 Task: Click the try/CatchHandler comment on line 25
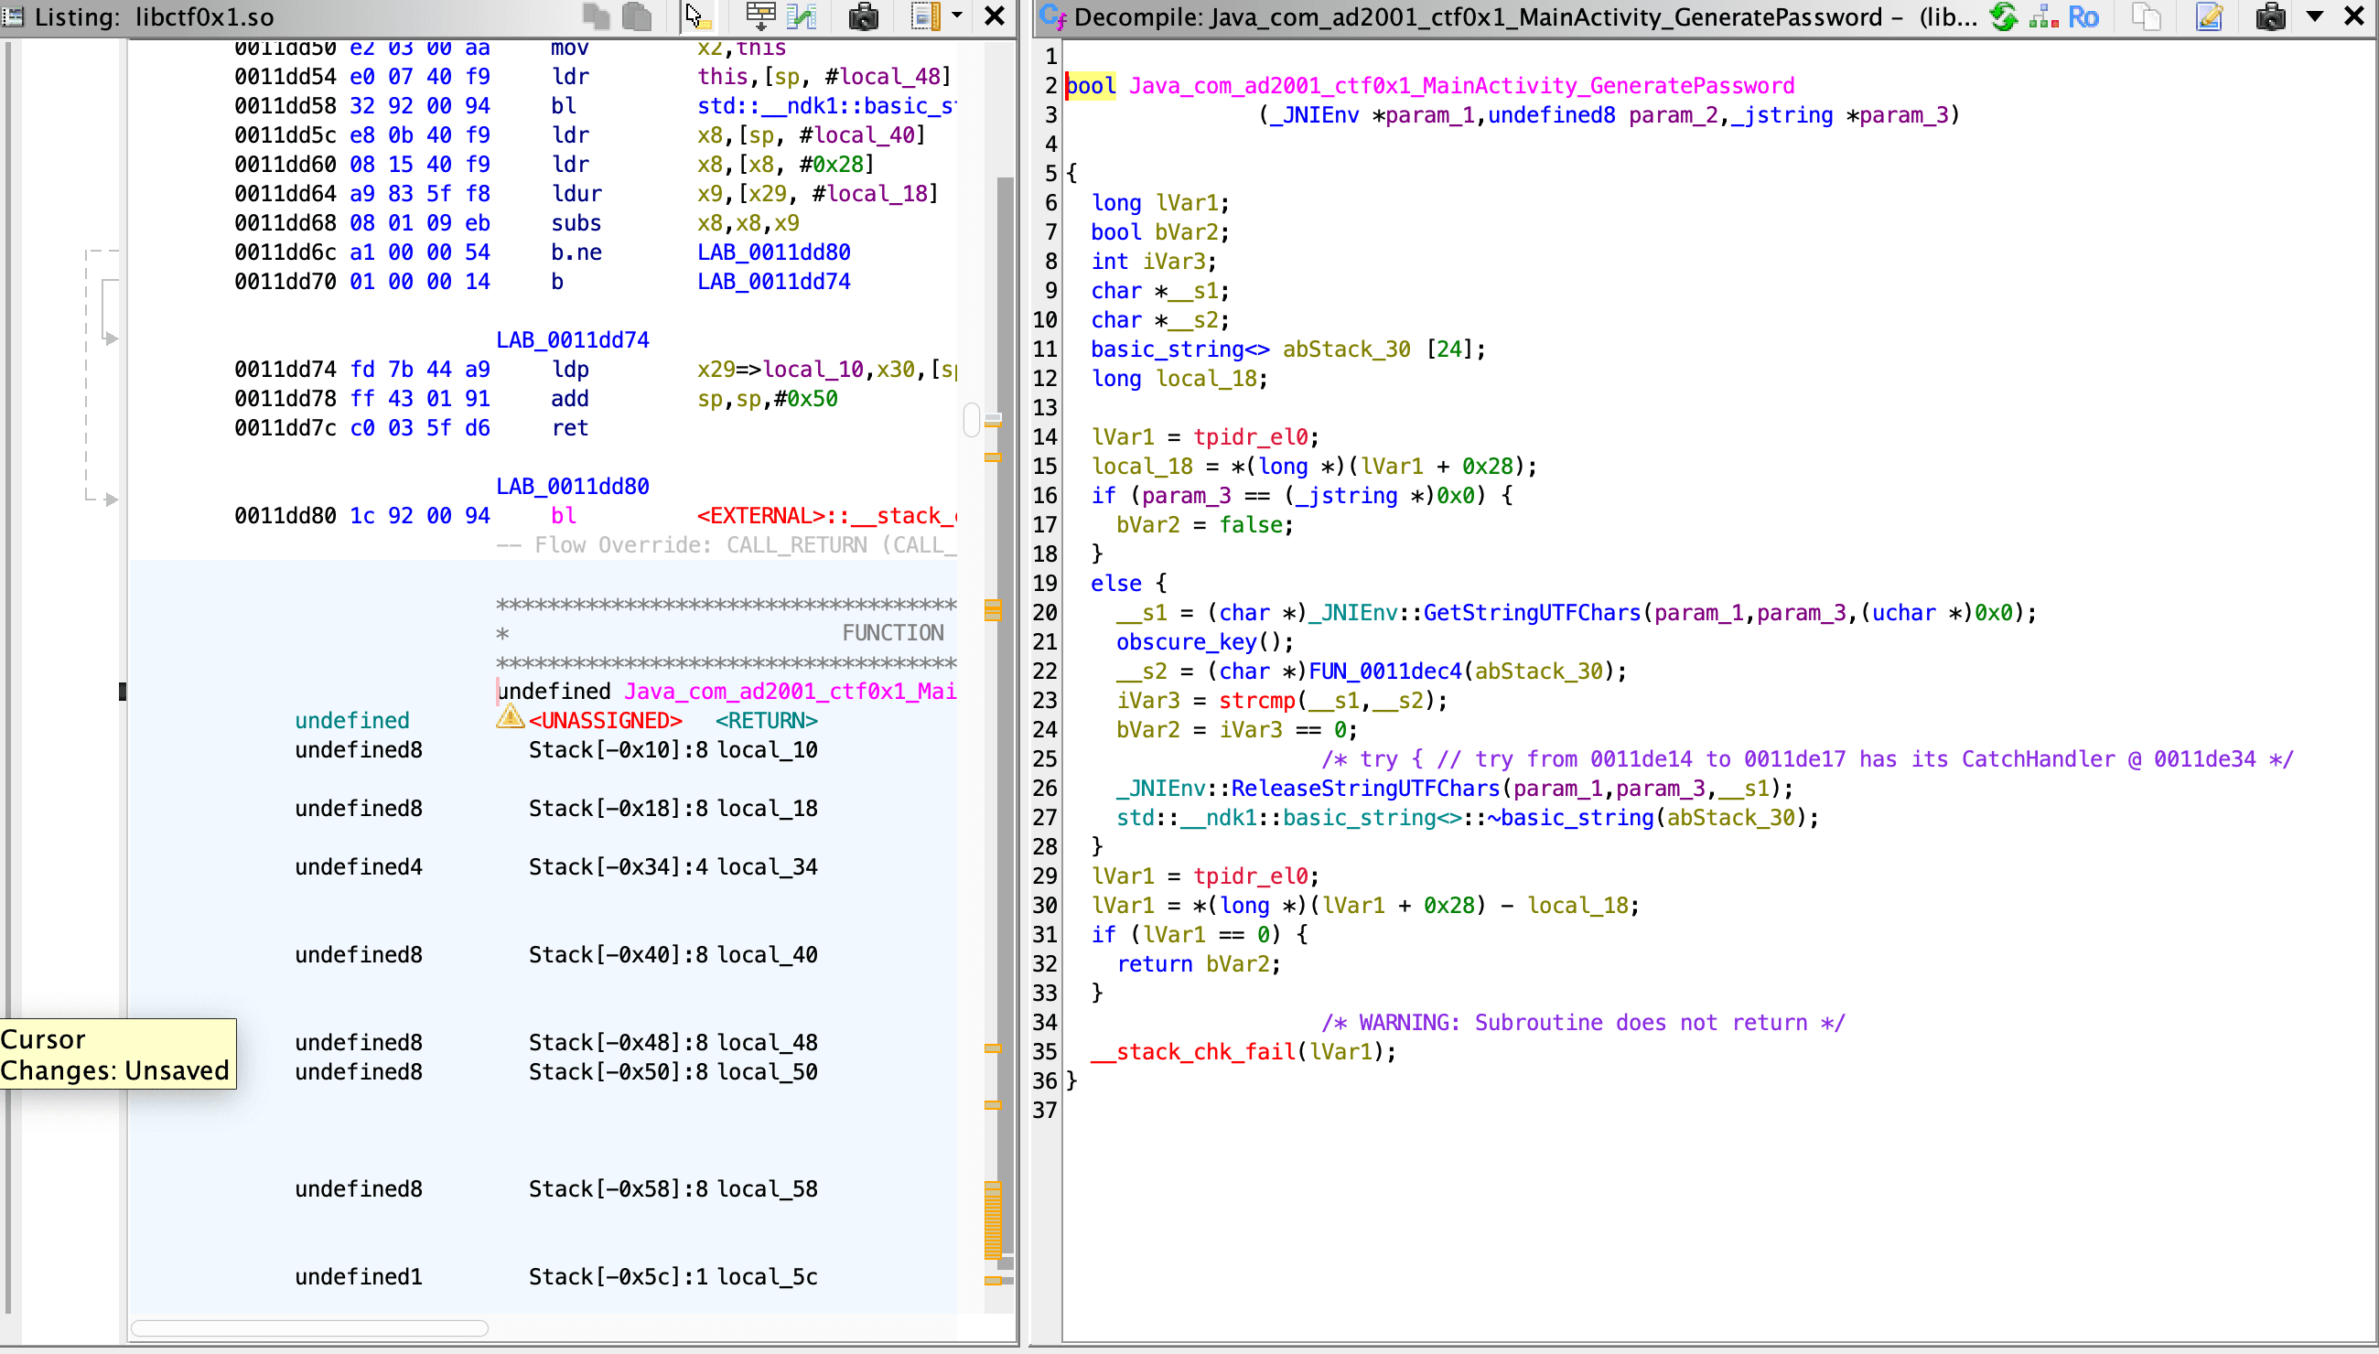[x=1807, y=759]
